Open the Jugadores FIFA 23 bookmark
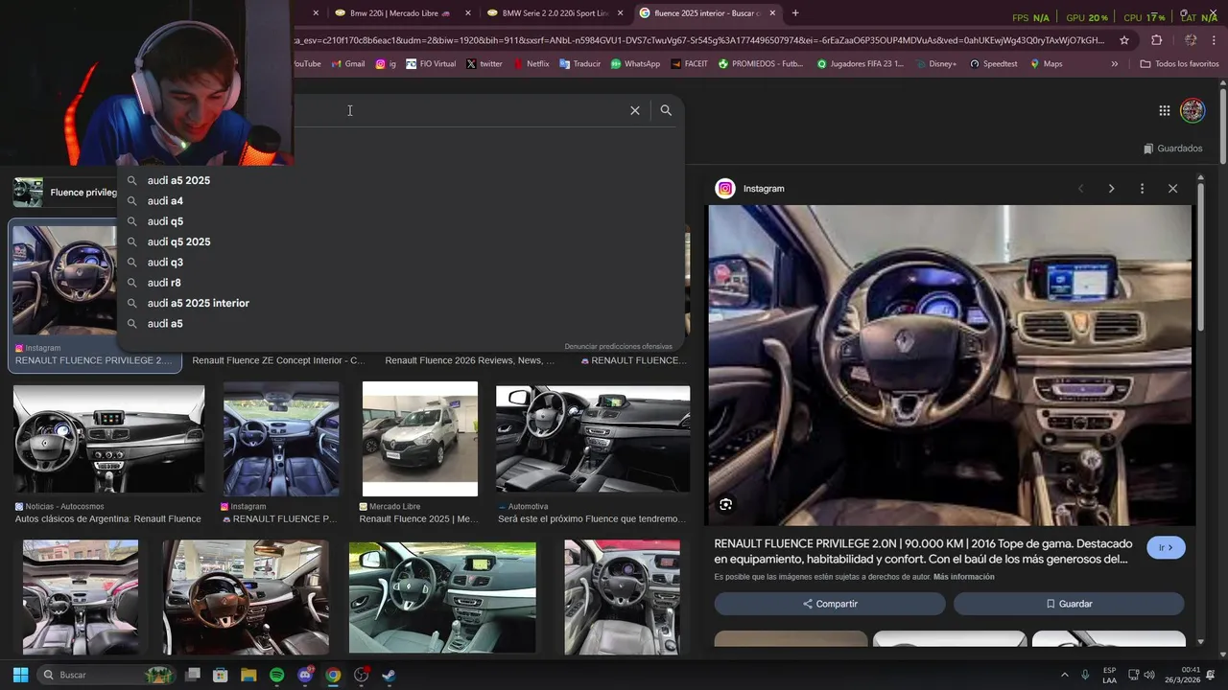 click(861, 64)
